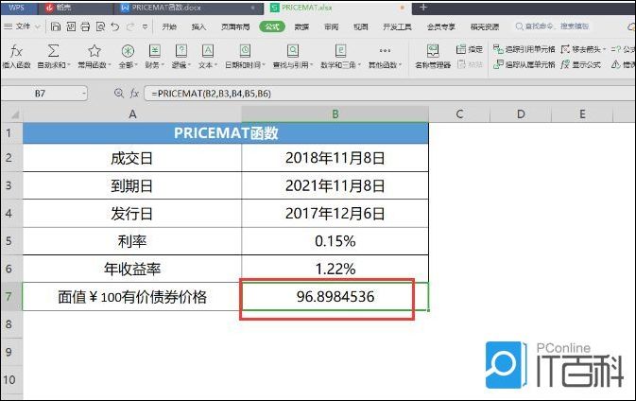Expand the quick access toolbar customize arrow
Viewport: 636px width, 401px height.
coord(145,26)
